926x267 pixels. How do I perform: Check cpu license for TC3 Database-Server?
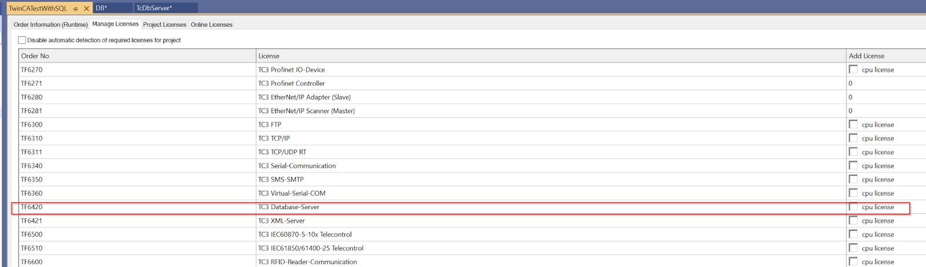click(x=853, y=207)
